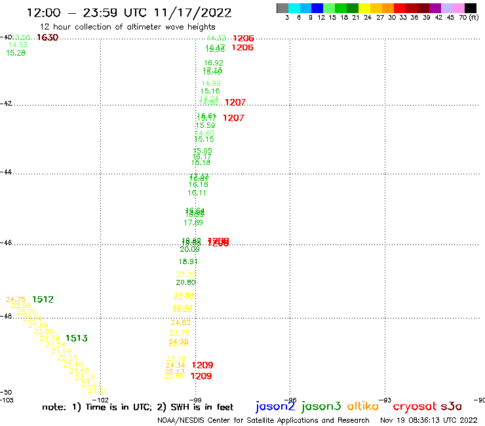
Task: Click the note about UTC time and SWH feet
Action: point(138,407)
